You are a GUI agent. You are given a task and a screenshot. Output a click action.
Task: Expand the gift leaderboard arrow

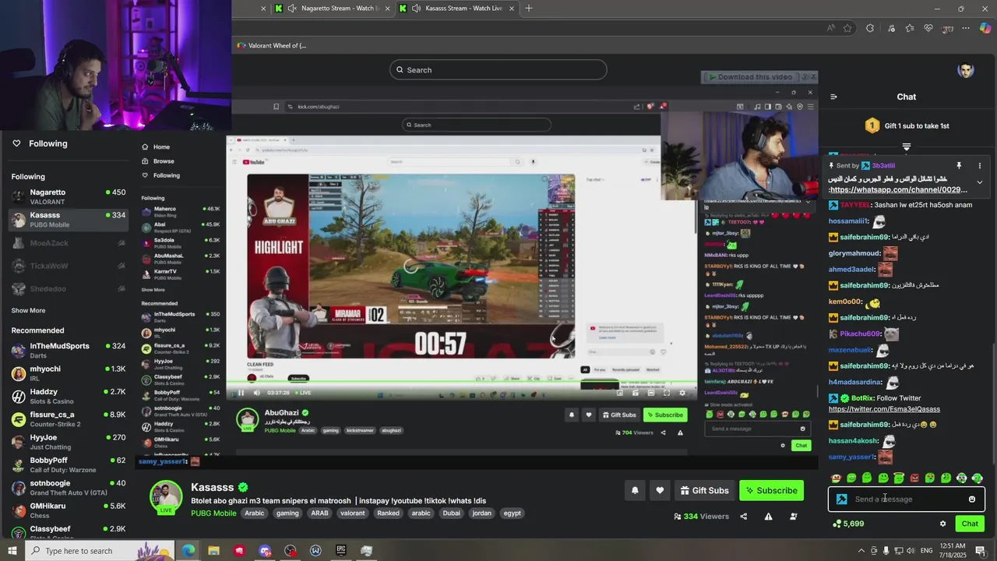click(x=907, y=146)
